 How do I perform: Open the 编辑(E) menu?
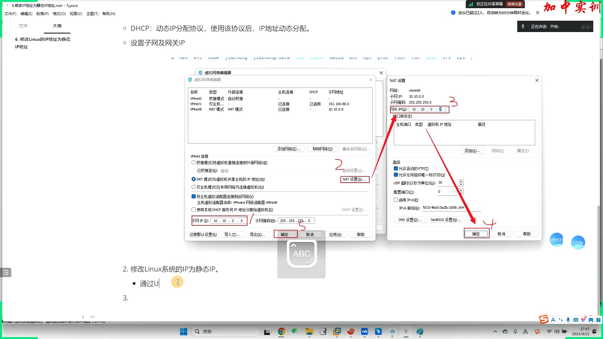click(x=26, y=14)
